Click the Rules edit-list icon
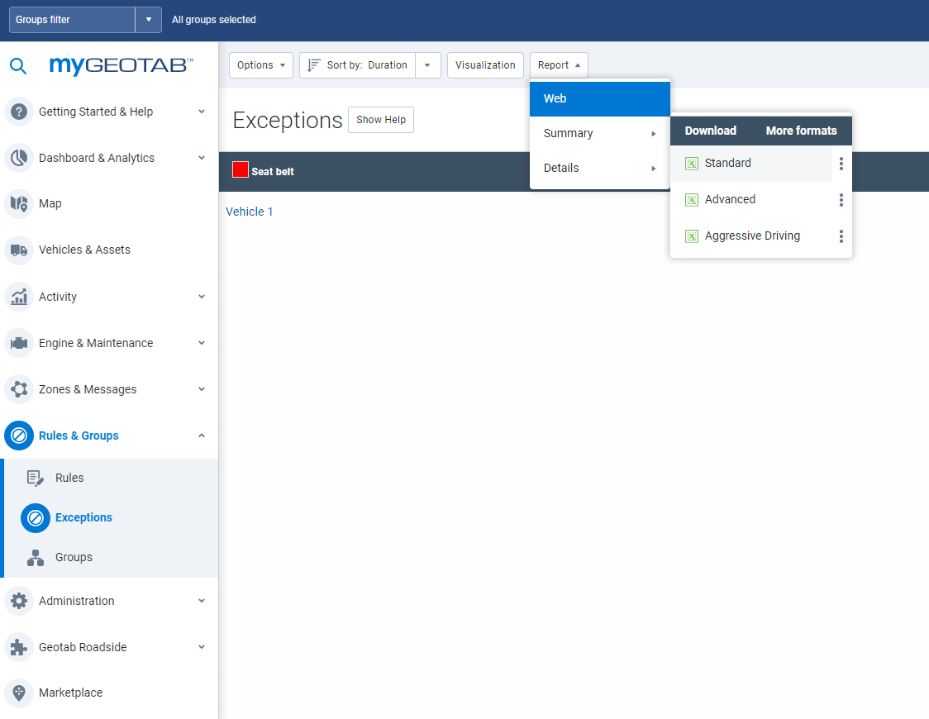 pyautogui.click(x=36, y=478)
